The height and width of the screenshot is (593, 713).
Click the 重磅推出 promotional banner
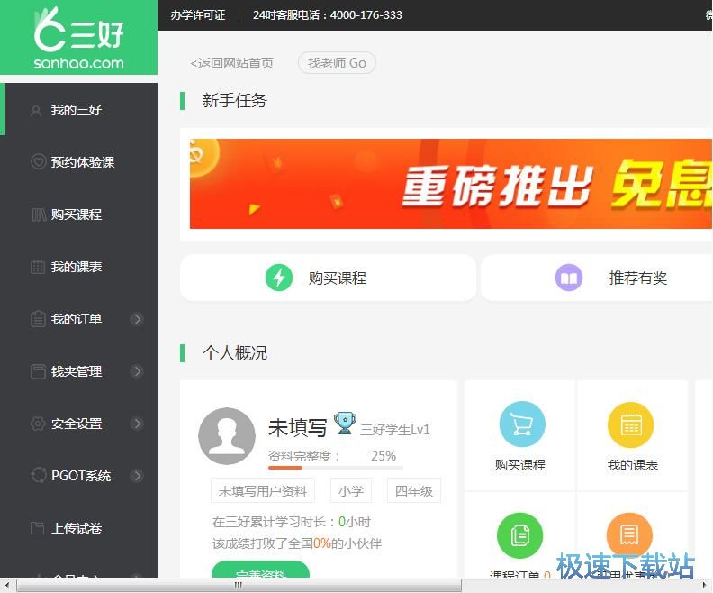click(x=451, y=184)
